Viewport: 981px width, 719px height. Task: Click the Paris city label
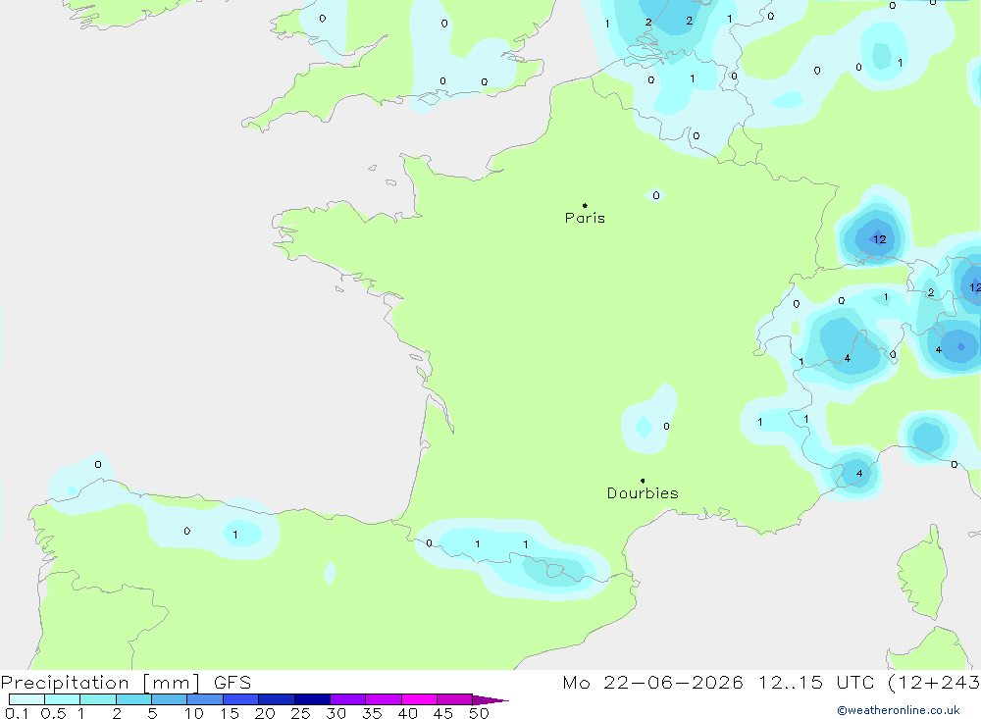[585, 218]
